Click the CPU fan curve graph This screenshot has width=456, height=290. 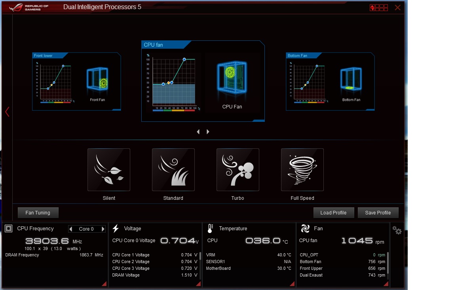click(x=174, y=82)
